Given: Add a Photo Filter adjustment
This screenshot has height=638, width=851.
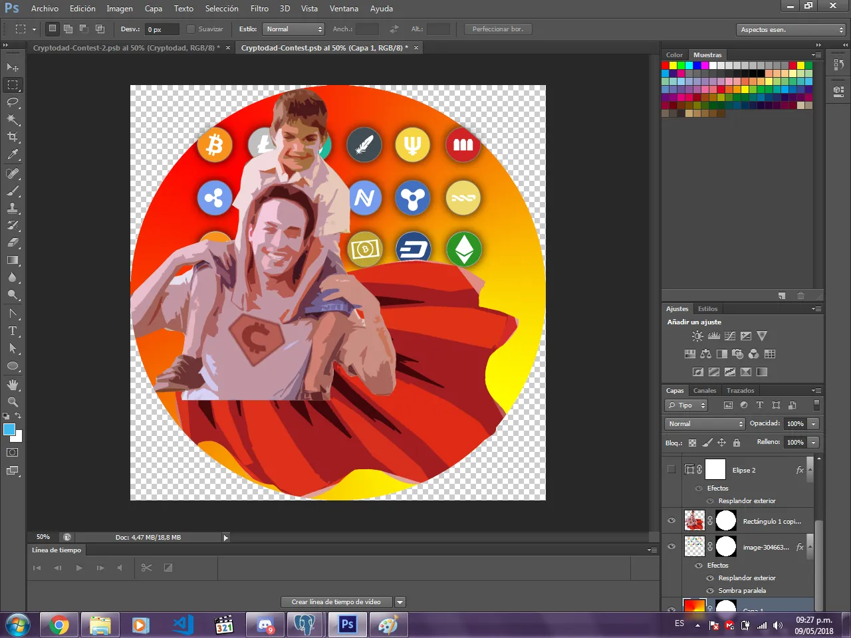Looking at the screenshot, I should [738, 354].
